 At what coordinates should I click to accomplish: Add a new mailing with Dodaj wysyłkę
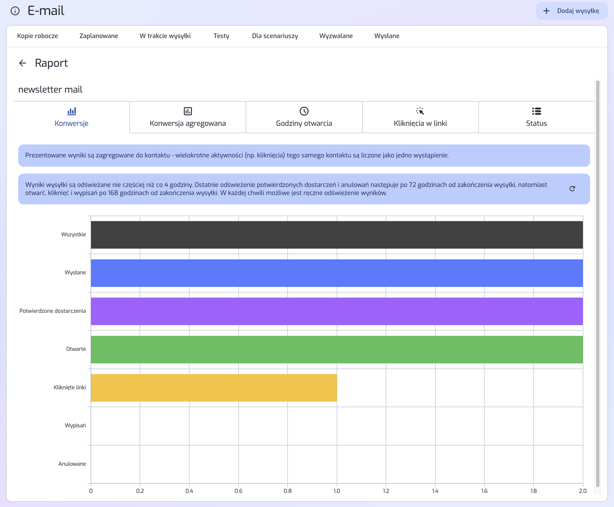(x=572, y=11)
